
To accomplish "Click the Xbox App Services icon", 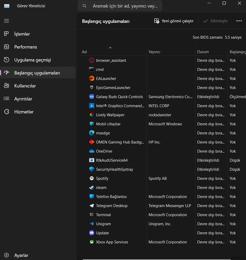I will (91, 242).
